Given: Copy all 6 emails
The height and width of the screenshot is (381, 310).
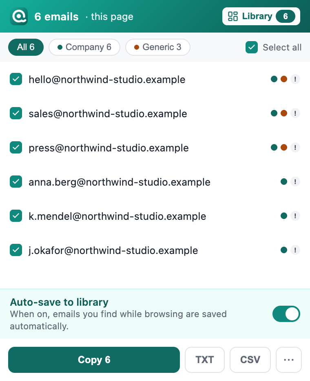Looking at the screenshot, I should (94, 360).
